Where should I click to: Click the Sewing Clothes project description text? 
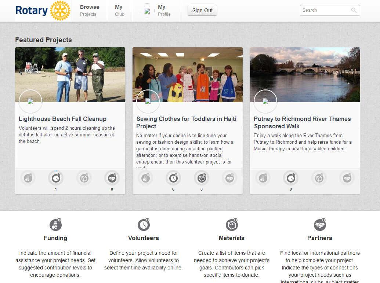185,150
